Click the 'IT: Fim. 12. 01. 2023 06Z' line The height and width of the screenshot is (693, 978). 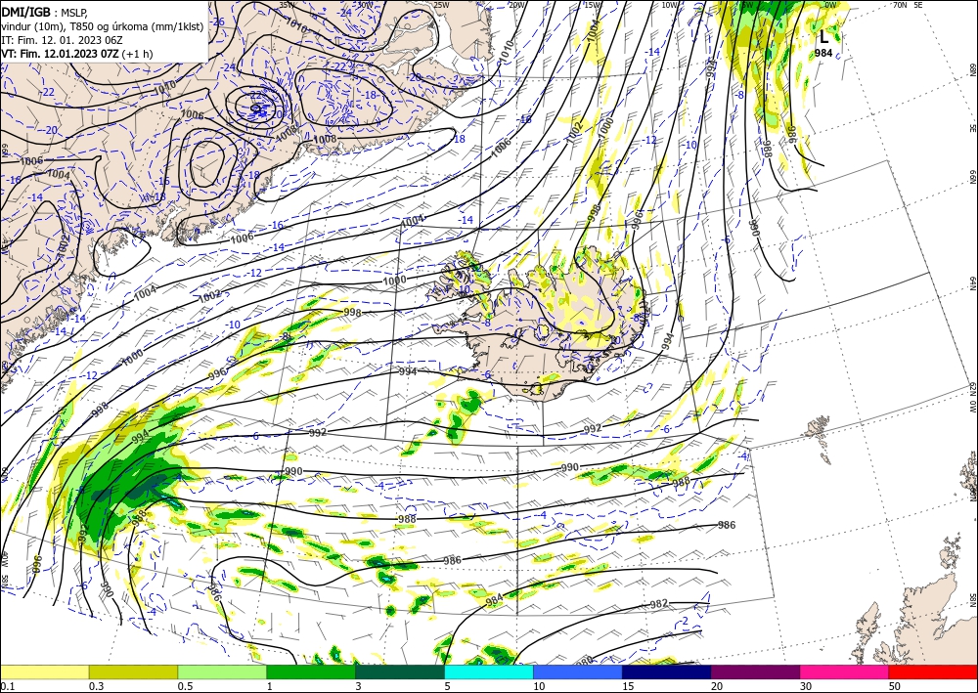tap(62, 40)
